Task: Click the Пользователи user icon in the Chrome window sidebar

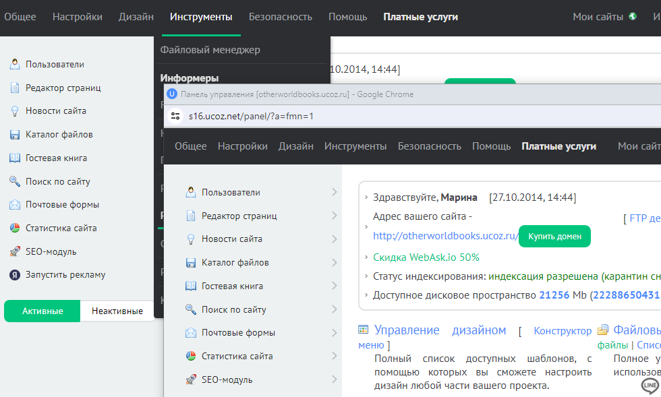Action: (191, 192)
